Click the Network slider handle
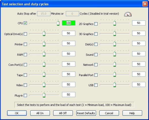 [x=115, y=64]
